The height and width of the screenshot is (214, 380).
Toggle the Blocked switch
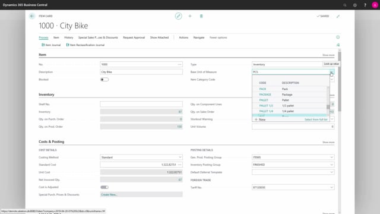pyautogui.click(x=104, y=80)
